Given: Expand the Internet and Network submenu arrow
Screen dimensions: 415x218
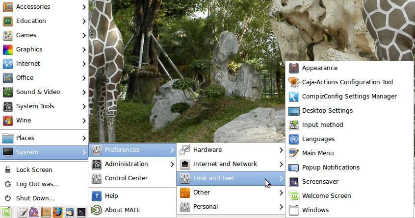Looking at the screenshot, I should pos(281,165).
